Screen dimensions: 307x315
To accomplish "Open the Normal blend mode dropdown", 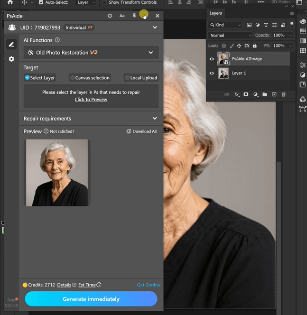I will point(230,36).
